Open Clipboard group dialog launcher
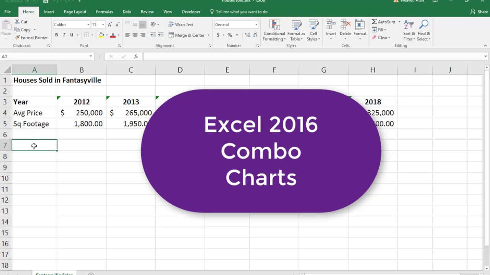 coord(49,46)
